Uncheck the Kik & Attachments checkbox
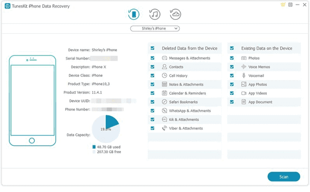 pos(153,119)
